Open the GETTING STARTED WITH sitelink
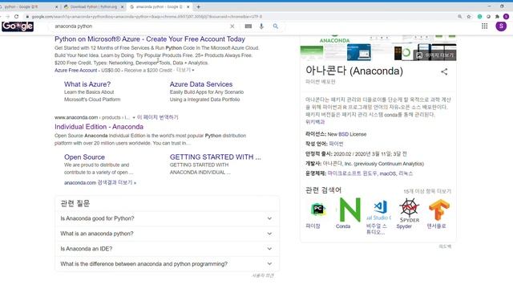The height and width of the screenshot is (289, 513). point(216,157)
